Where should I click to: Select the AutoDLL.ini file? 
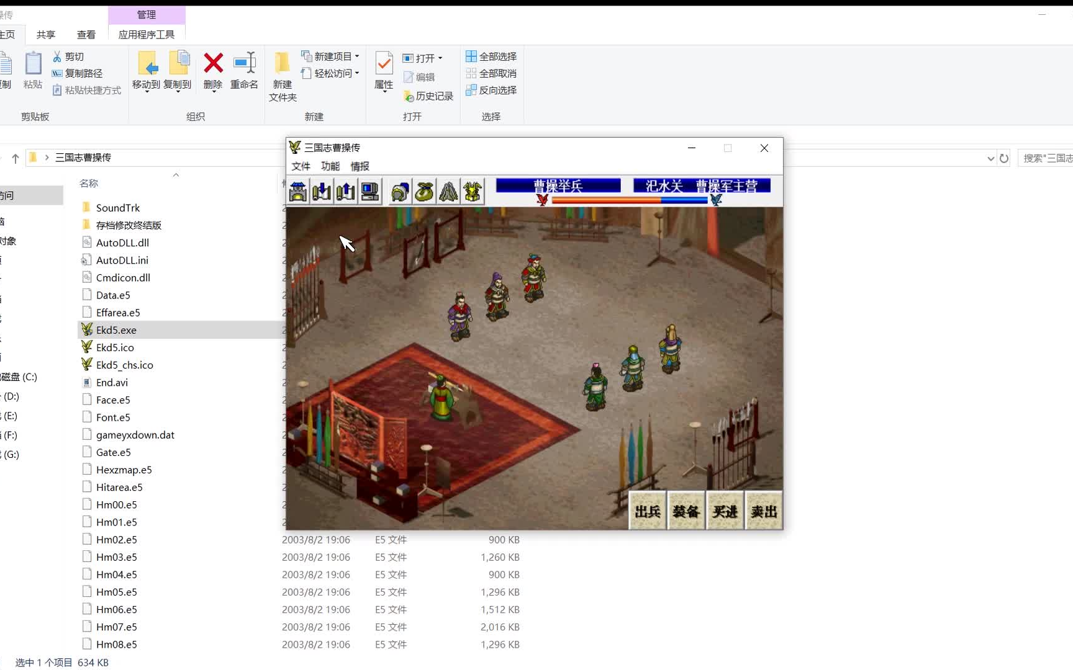pyautogui.click(x=122, y=260)
